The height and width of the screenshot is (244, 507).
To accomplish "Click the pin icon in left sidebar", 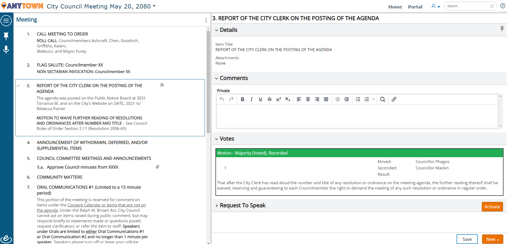I will point(6,36).
